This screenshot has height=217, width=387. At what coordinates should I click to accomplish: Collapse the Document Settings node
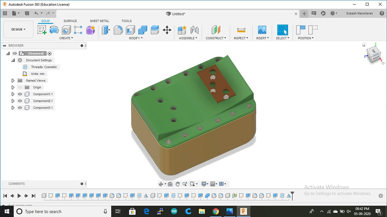[13, 60]
